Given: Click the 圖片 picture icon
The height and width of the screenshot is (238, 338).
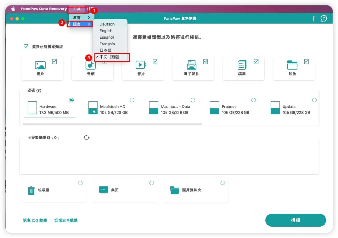Looking at the screenshot, I should click(40, 65).
